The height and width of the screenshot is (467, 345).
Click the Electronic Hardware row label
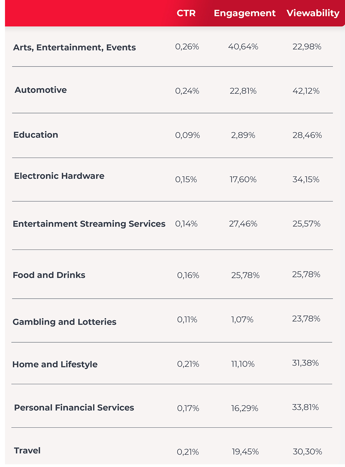coord(59,176)
